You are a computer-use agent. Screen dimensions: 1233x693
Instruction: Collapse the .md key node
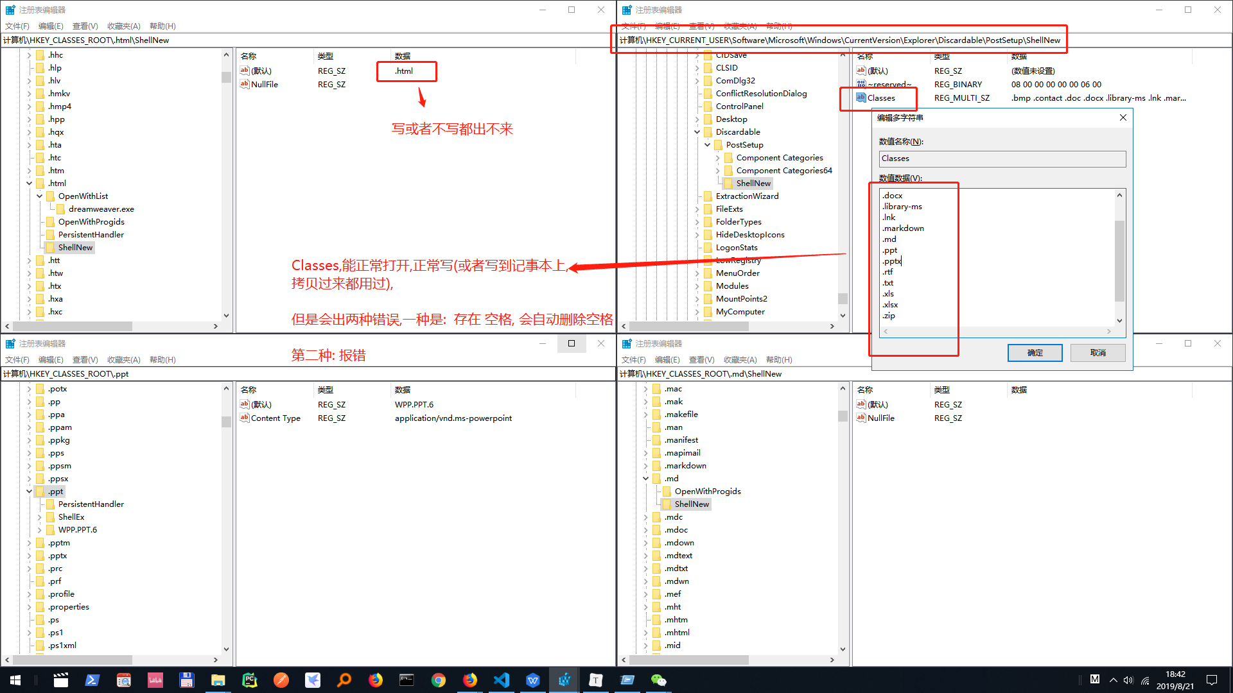(x=646, y=479)
